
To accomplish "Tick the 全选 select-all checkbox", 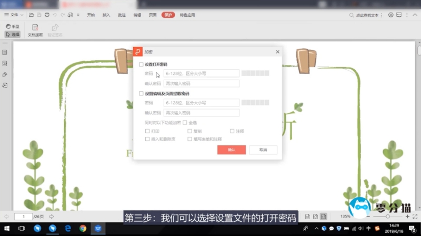I will pos(185,123).
